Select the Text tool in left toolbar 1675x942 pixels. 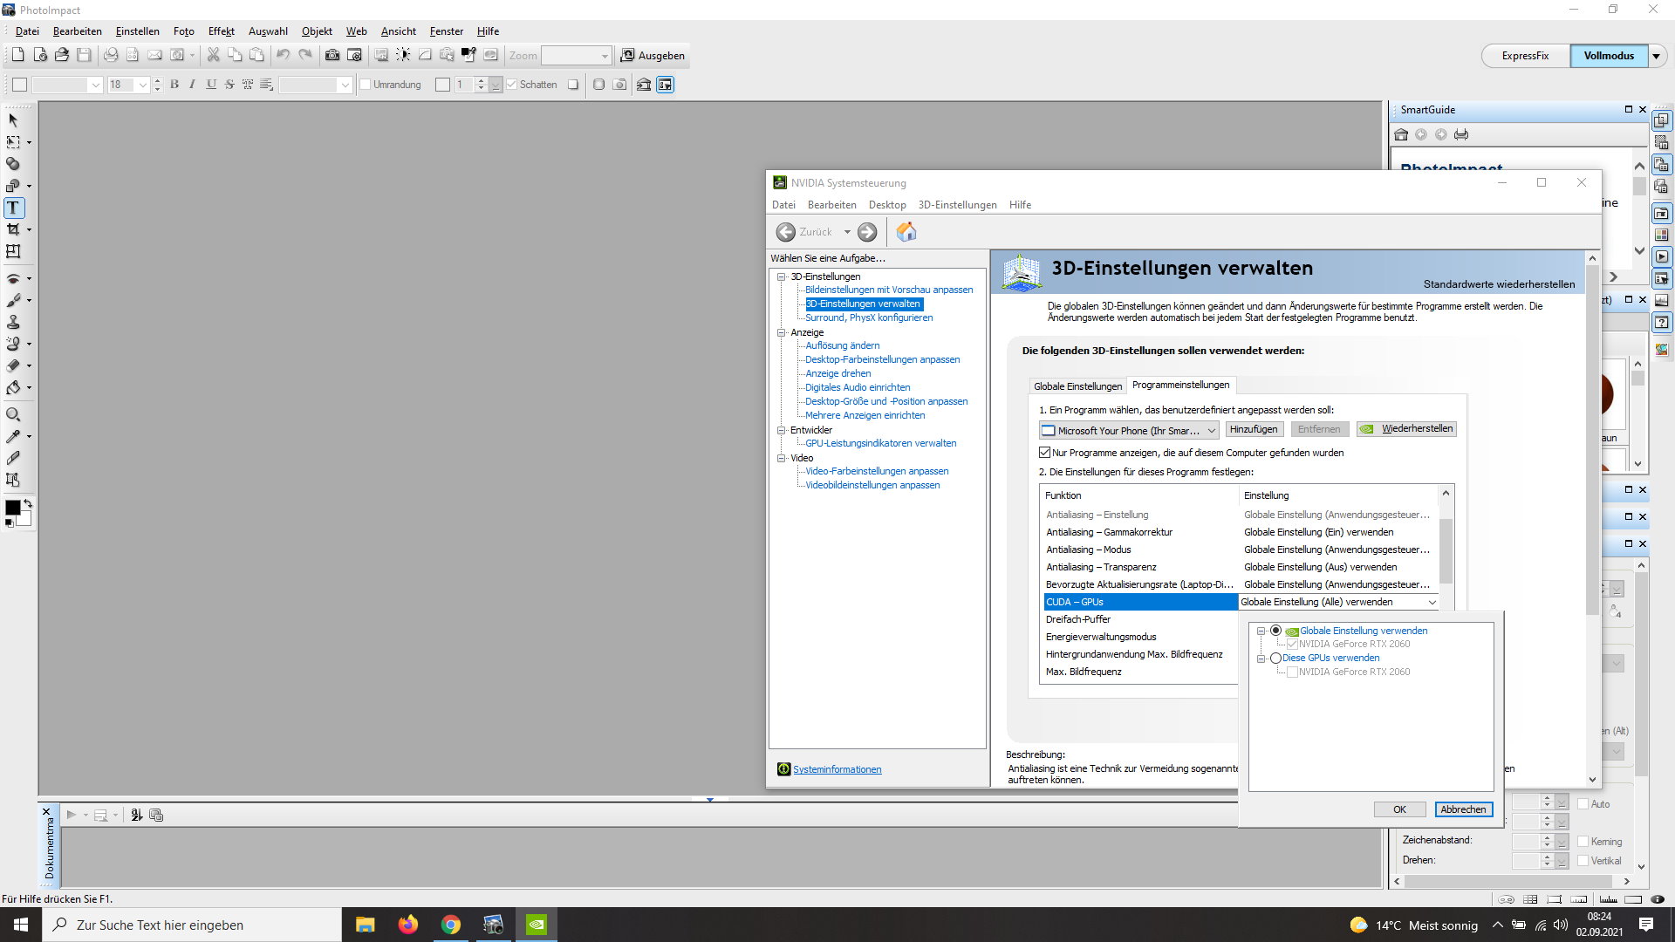pyautogui.click(x=13, y=208)
